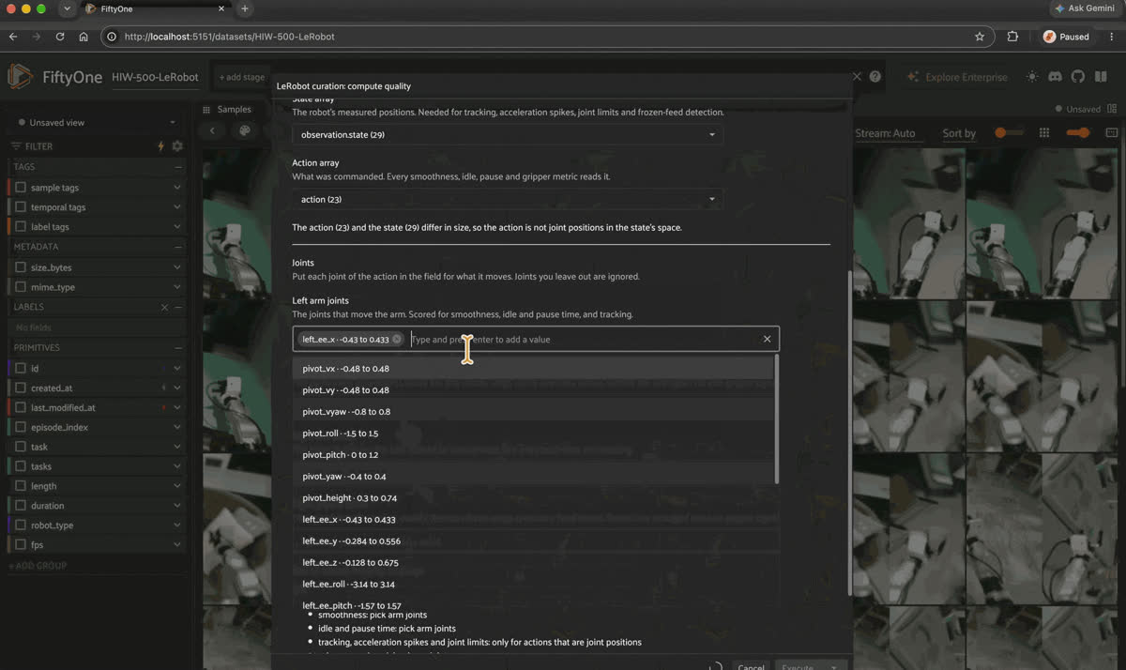Toggle the light/dark theme sun icon

tap(1032, 77)
